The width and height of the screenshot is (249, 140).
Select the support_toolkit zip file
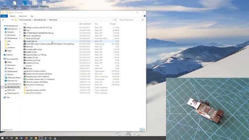tap(35, 55)
